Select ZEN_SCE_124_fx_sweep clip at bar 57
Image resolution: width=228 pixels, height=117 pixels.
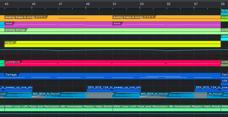coord(207,88)
